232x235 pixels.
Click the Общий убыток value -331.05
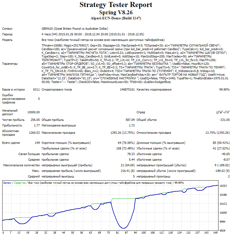point(224,120)
